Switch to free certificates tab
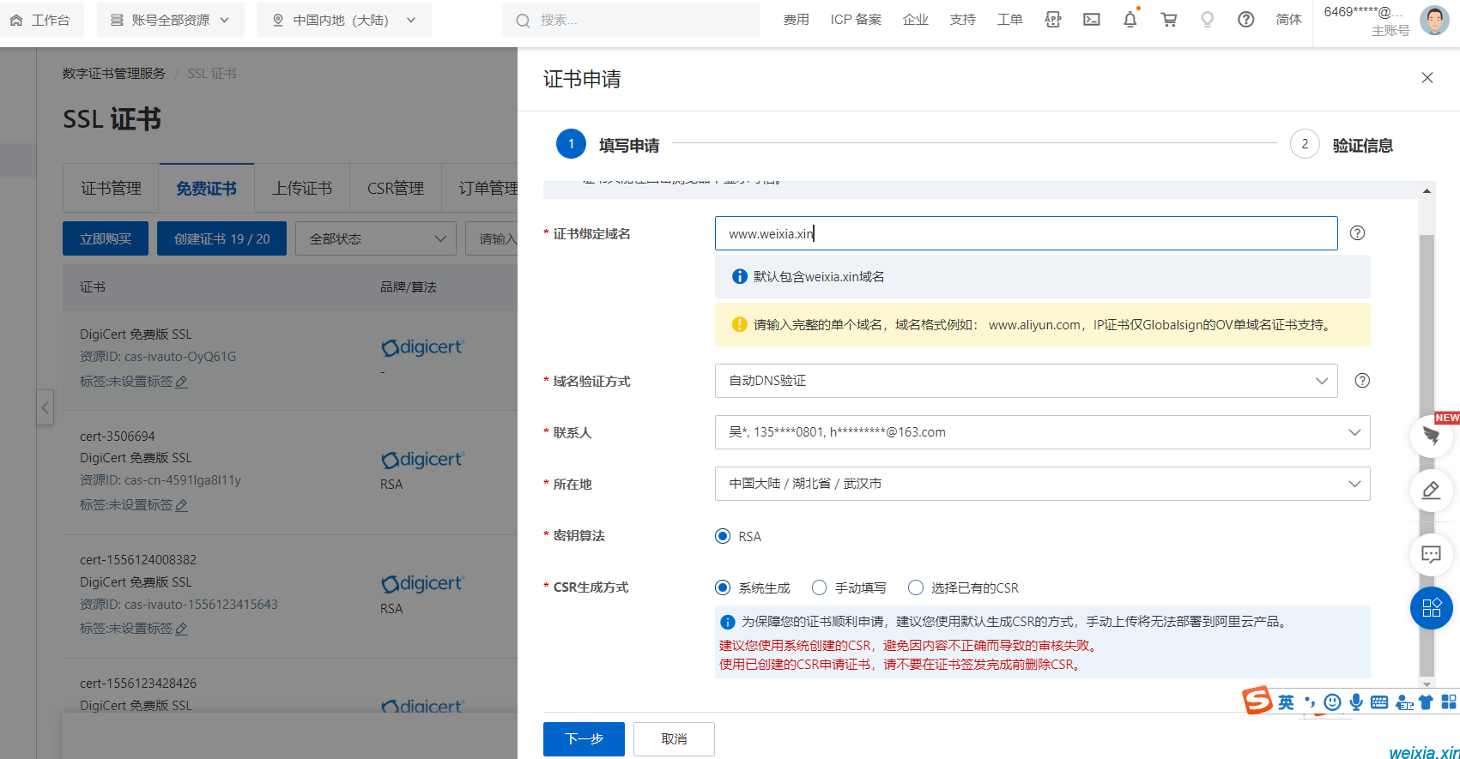1460x759 pixels. (206, 189)
